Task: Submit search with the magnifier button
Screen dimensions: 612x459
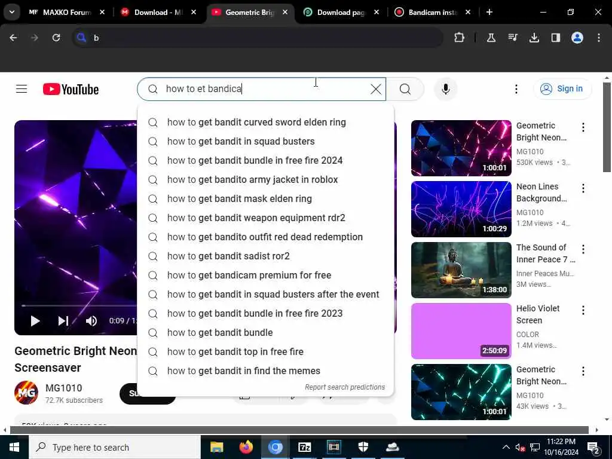Action: (405, 89)
